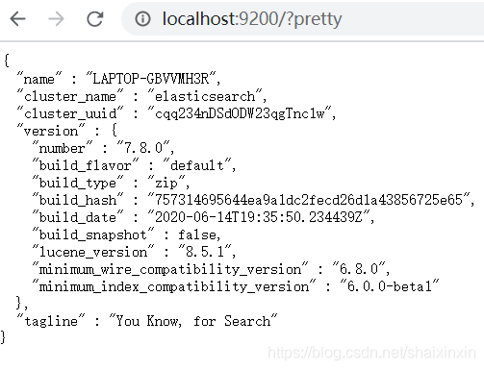The width and height of the screenshot is (484, 370).
Task: Click the version number "7.8.0"
Action: (x=143, y=148)
